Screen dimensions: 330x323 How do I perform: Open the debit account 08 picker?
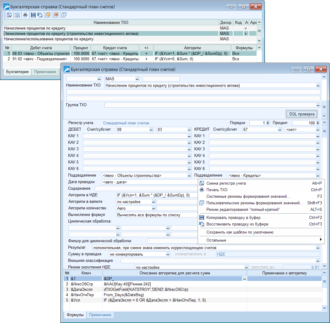(151, 130)
